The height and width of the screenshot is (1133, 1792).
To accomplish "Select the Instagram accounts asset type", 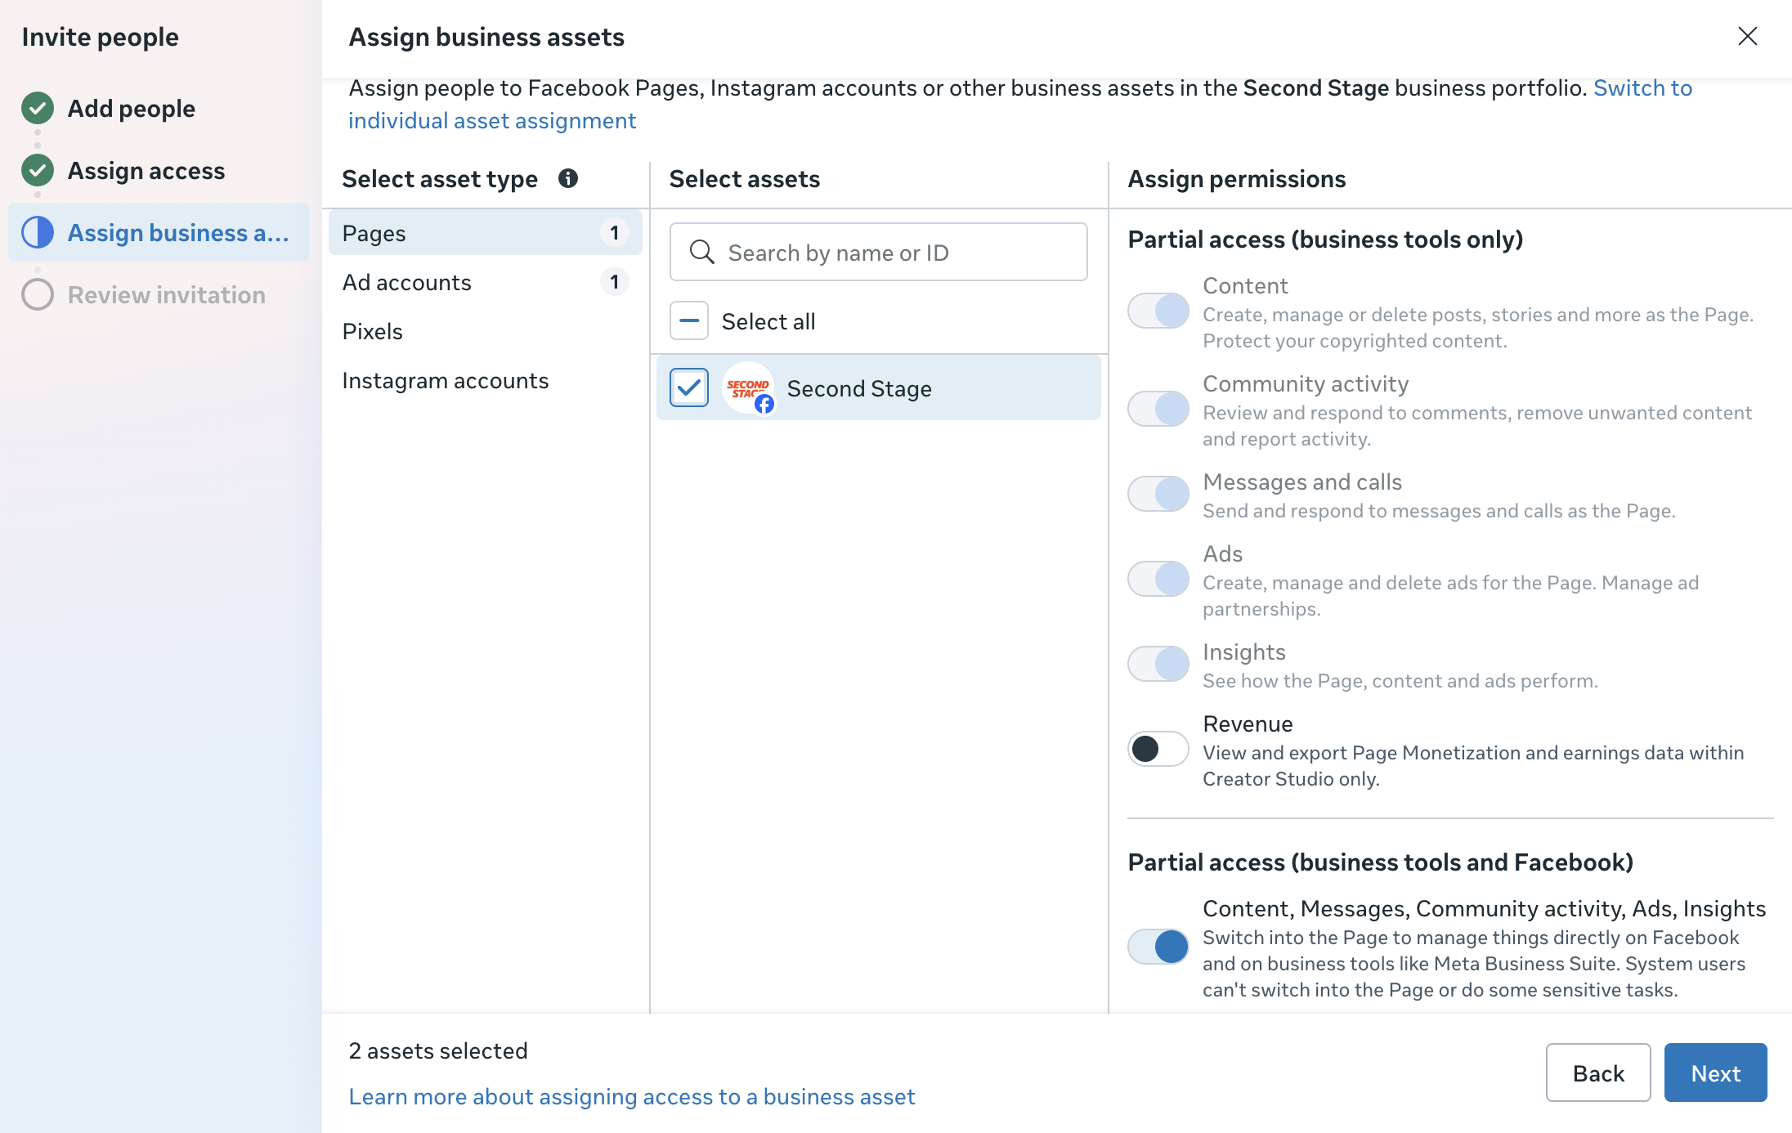I will pyautogui.click(x=485, y=379).
